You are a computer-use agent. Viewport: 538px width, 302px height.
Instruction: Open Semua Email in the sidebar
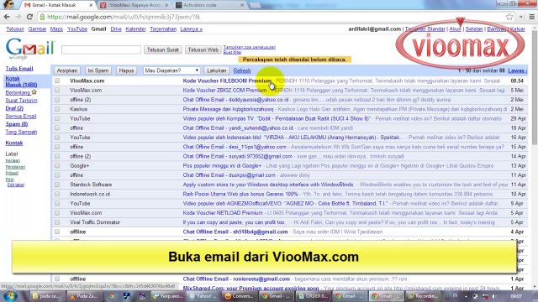click(21, 116)
